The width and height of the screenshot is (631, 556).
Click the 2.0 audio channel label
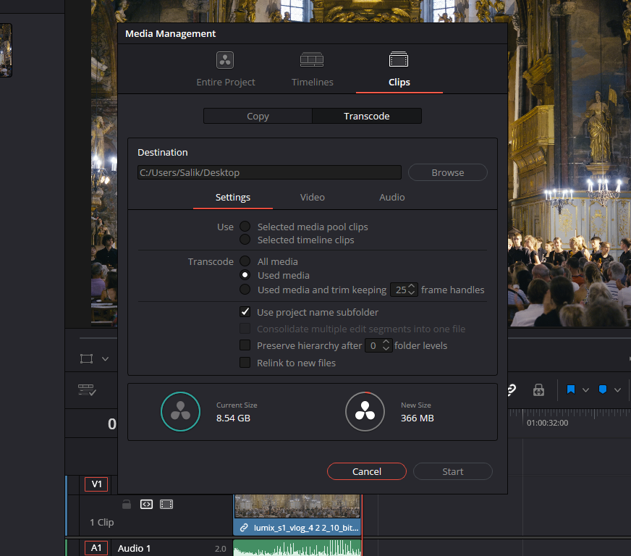tap(220, 549)
